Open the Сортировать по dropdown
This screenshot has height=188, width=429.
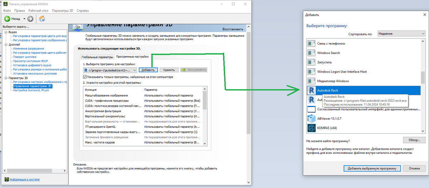click(x=402, y=34)
